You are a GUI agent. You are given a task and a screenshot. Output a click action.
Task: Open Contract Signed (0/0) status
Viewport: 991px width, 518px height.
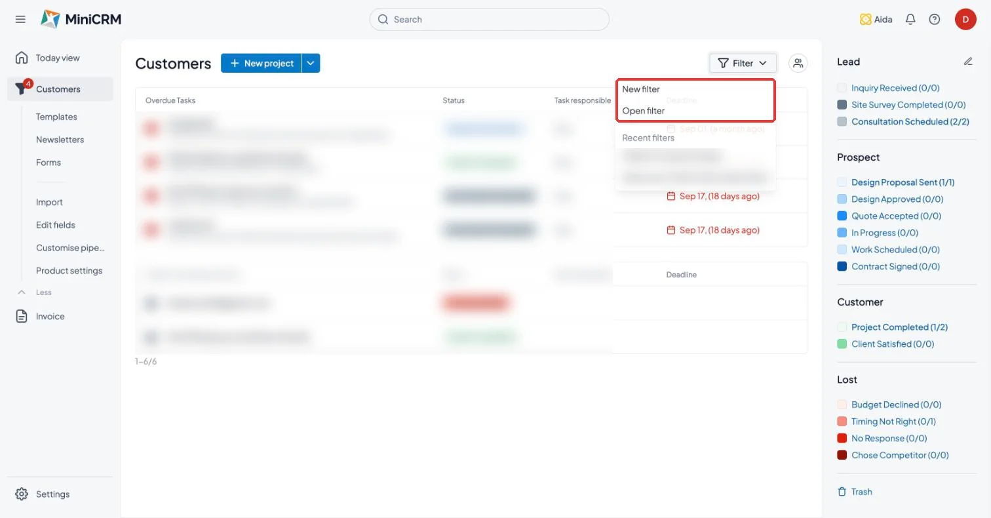(895, 266)
